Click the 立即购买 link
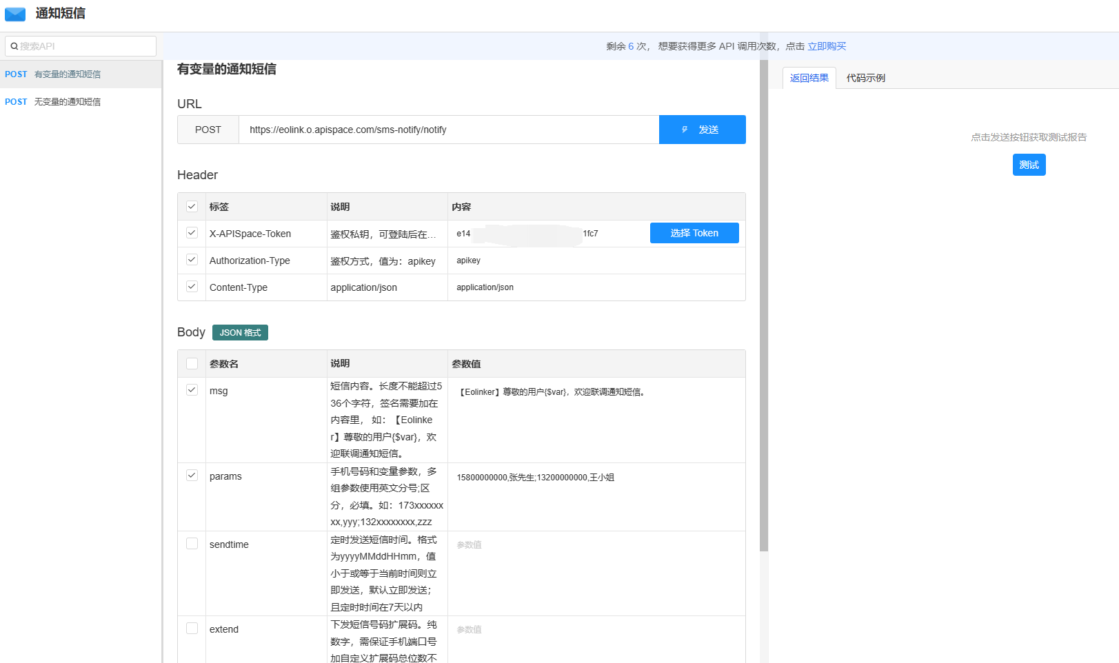Screen dimensions: 1119x663 pyautogui.click(x=827, y=46)
